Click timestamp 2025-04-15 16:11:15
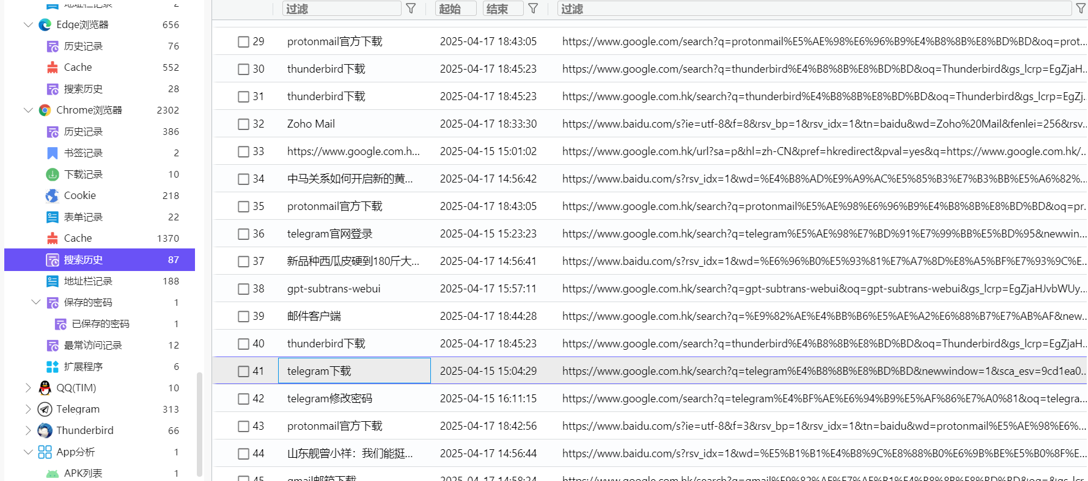1088x481 pixels. tap(488, 399)
